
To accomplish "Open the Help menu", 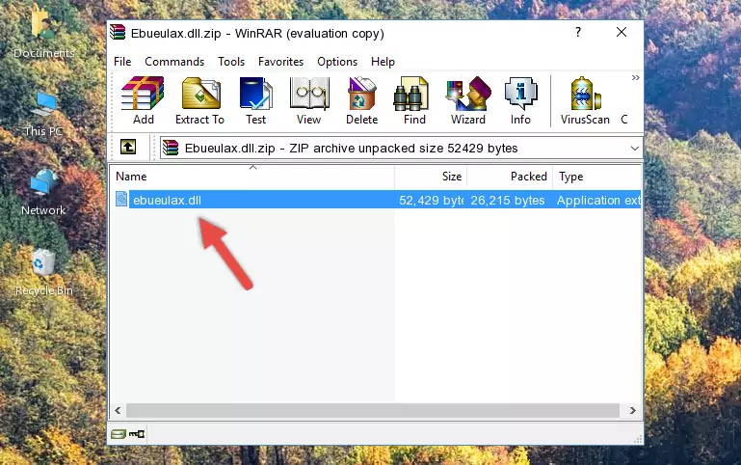I will 383,62.
